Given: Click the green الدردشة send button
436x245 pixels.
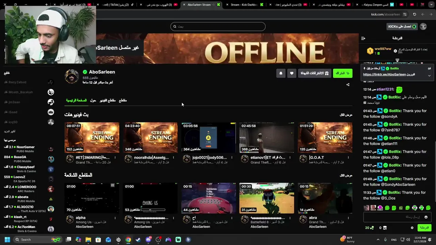Looking at the screenshot, I should pyautogui.click(x=424, y=228).
